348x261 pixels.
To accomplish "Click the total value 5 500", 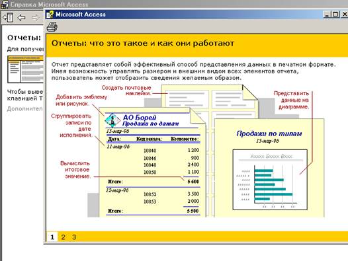I will [193, 211].
